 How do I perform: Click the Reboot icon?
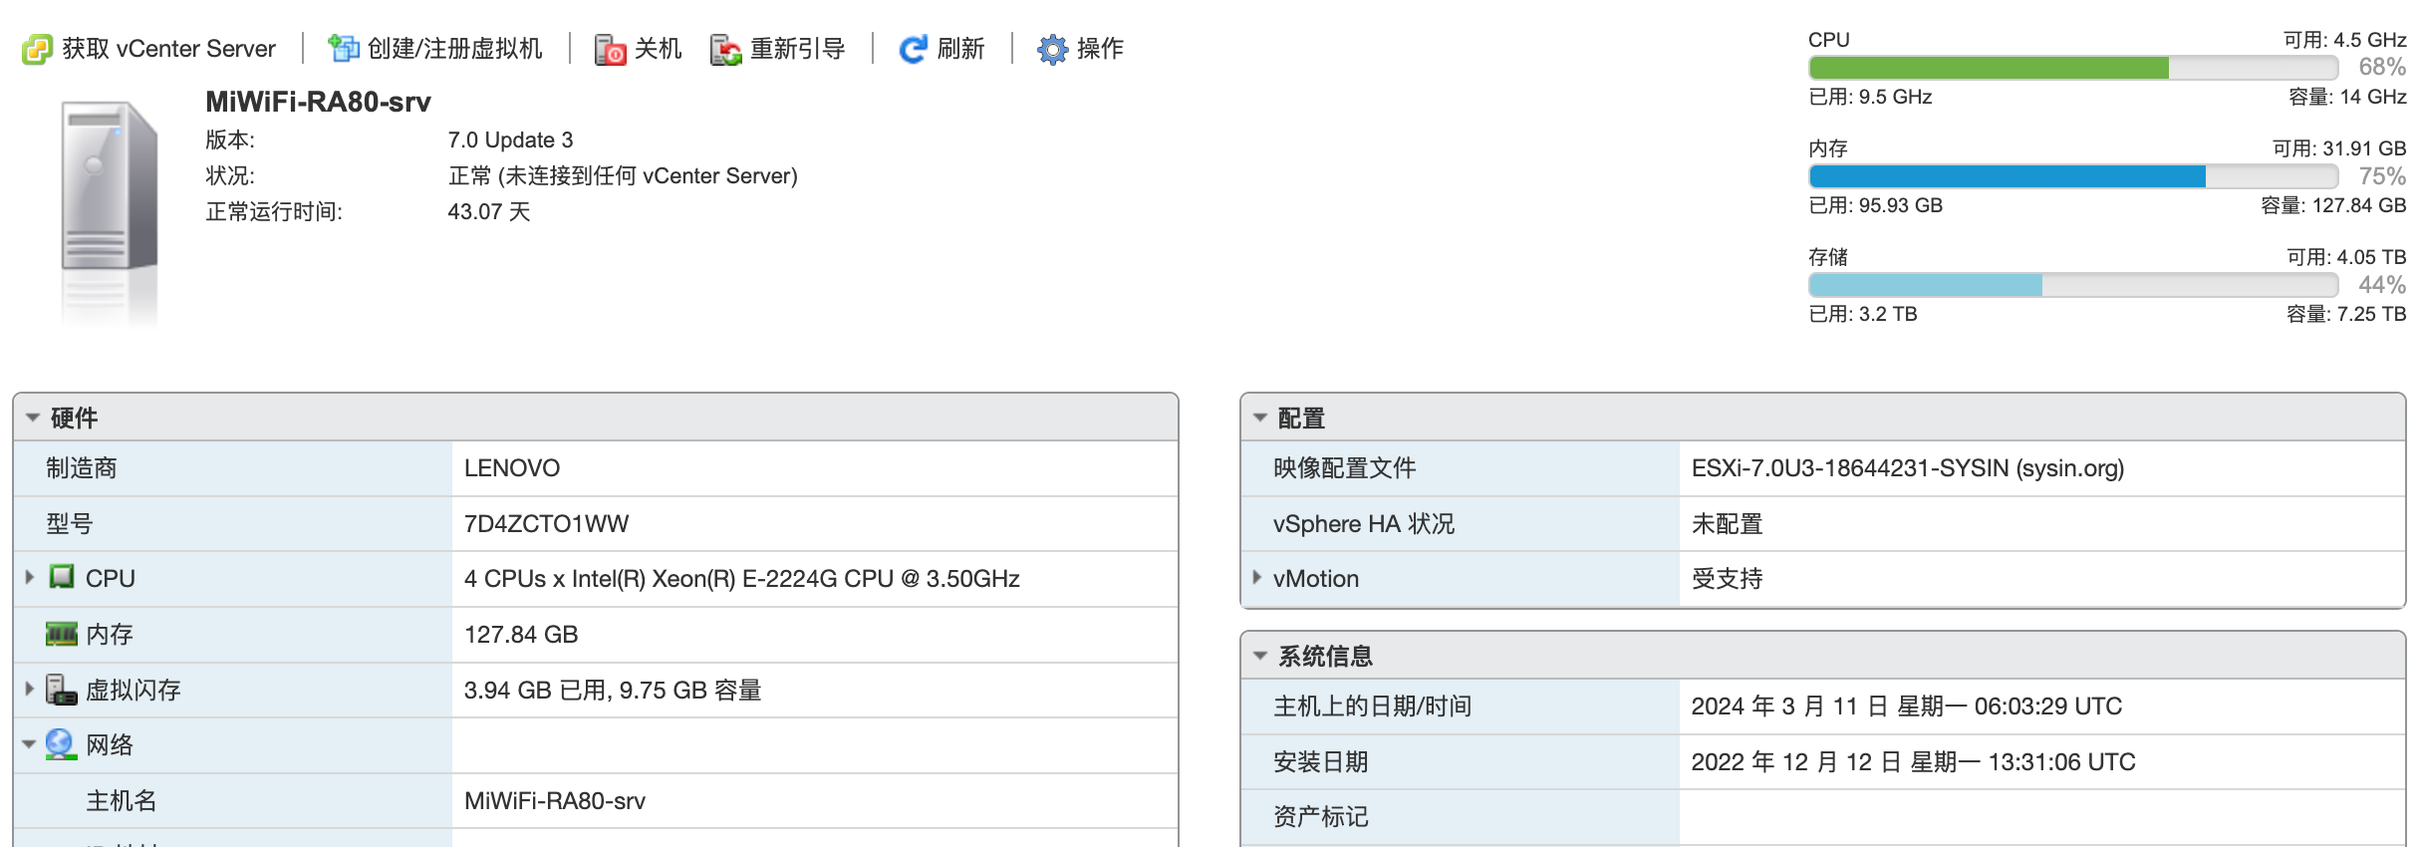click(x=726, y=49)
